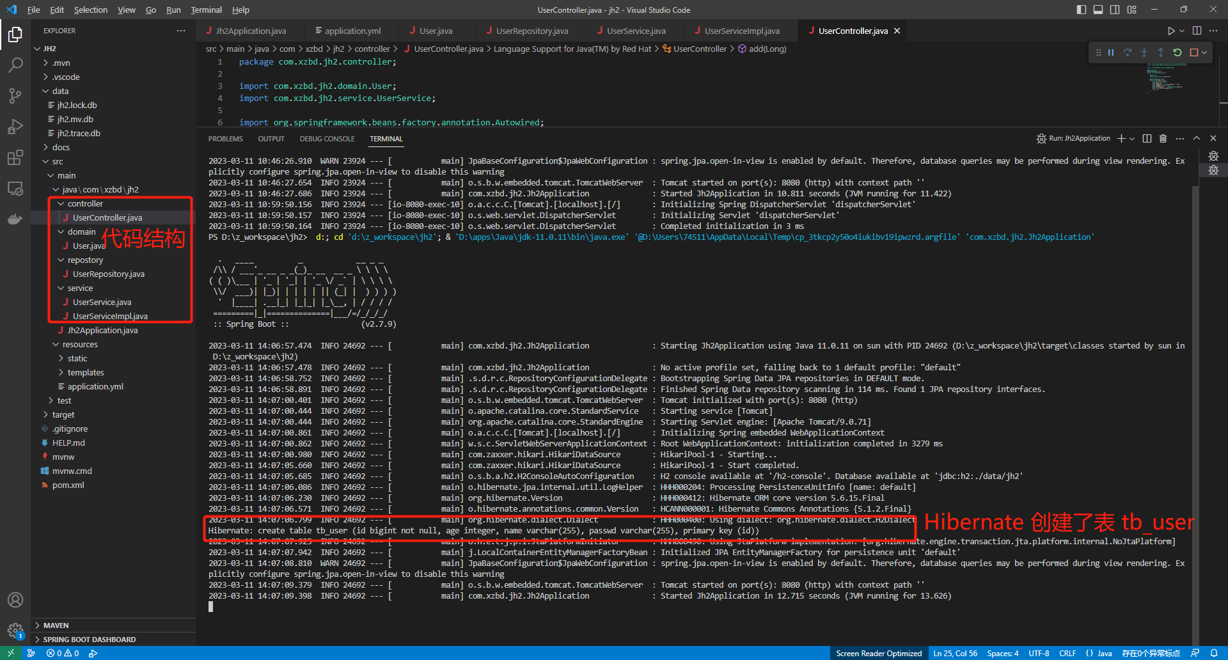
Task: Expand the run button dropdown arrow
Action: click(x=1182, y=31)
